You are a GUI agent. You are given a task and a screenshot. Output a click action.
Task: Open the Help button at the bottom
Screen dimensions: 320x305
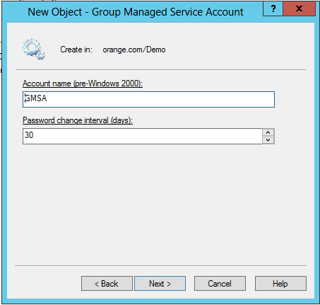click(280, 284)
